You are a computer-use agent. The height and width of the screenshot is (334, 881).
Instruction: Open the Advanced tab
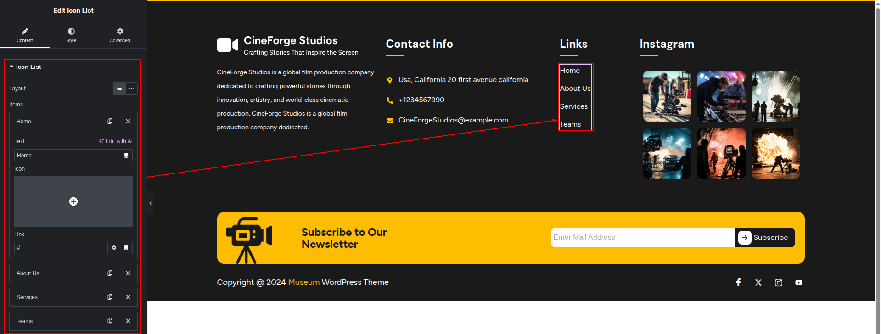[120, 35]
